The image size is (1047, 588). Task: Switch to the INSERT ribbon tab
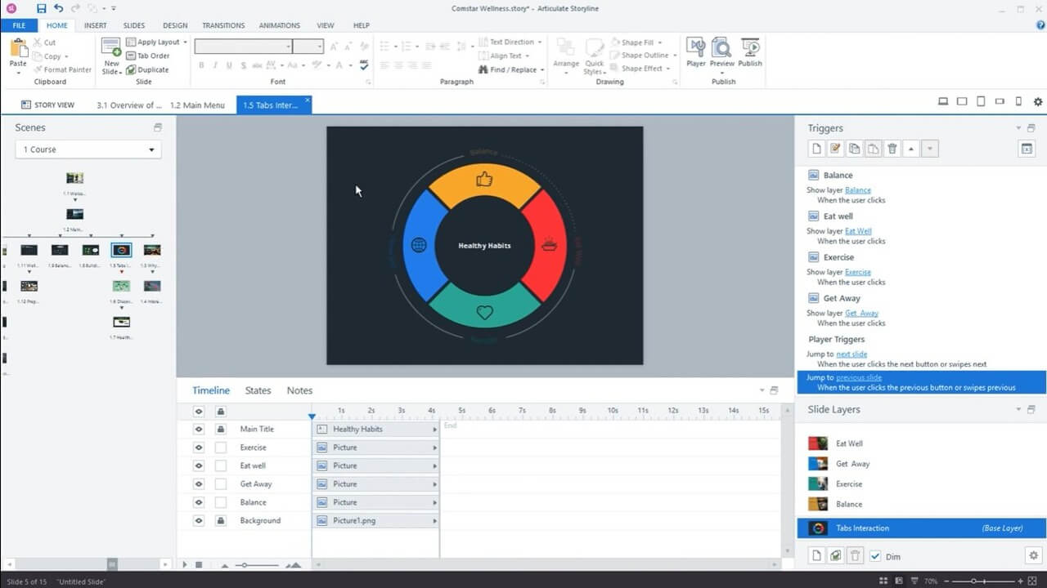95,25
